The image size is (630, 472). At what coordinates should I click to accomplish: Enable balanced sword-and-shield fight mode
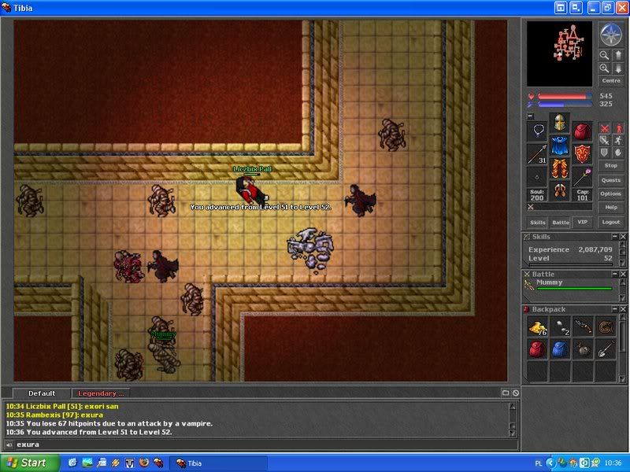point(605,141)
